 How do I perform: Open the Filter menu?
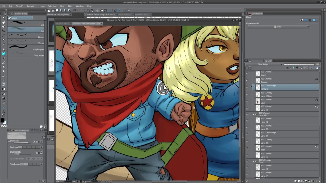tap(70, 6)
